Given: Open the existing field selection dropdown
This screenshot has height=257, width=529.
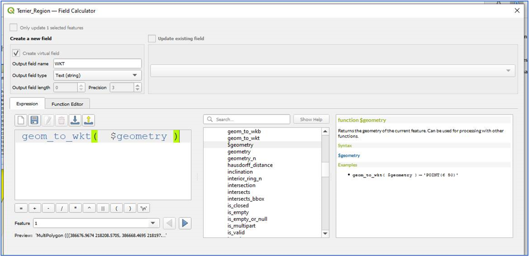Looking at the screenshot, I should 333,71.
